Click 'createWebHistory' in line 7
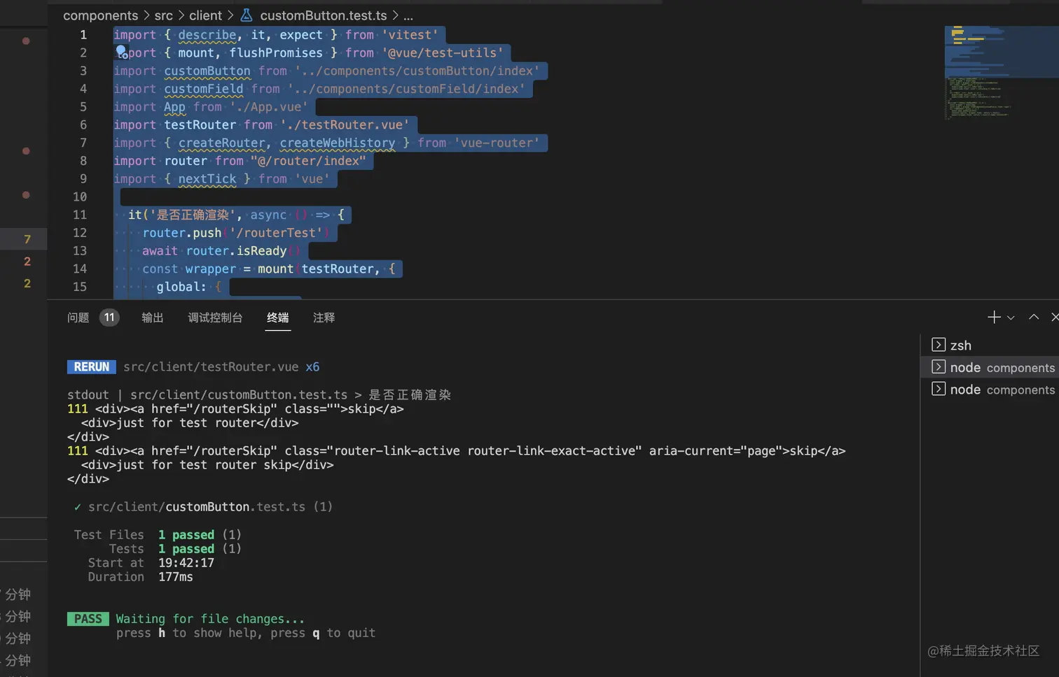Screen dimensions: 1059x677 pyautogui.click(x=338, y=143)
